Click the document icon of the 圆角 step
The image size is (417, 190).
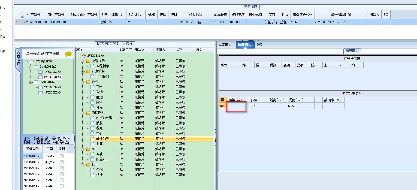click(x=92, y=102)
